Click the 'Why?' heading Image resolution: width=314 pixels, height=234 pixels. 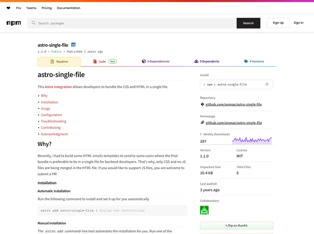(44, 144)
